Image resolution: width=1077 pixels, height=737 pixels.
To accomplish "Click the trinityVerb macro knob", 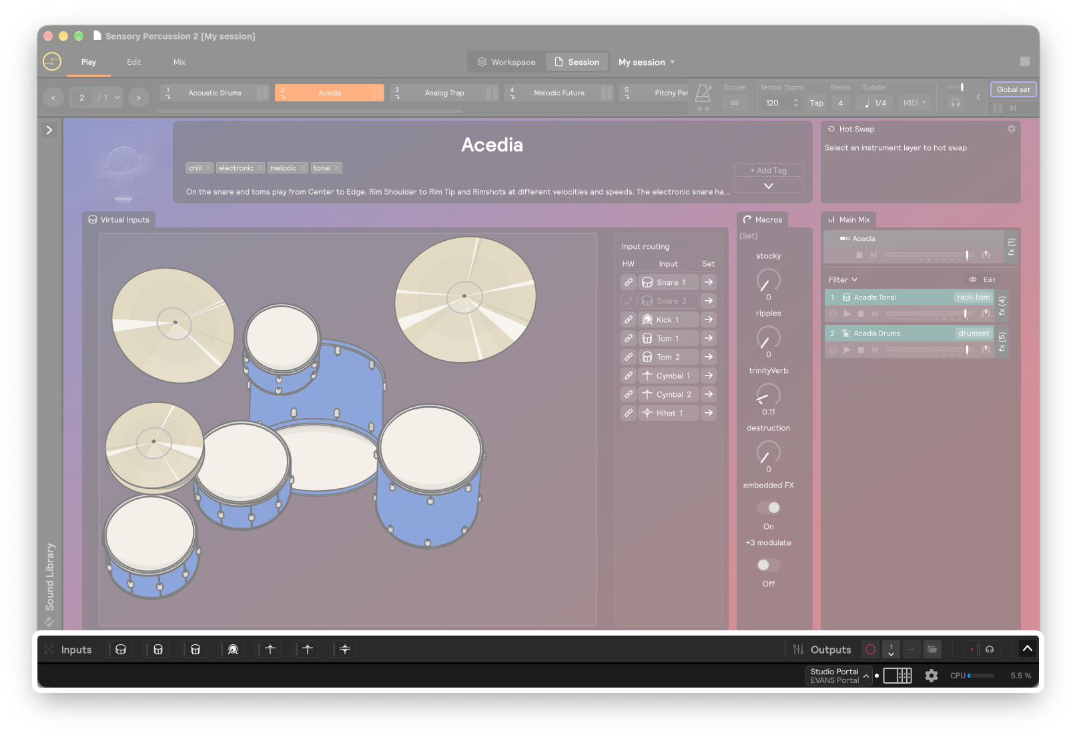I will (769, 394).
